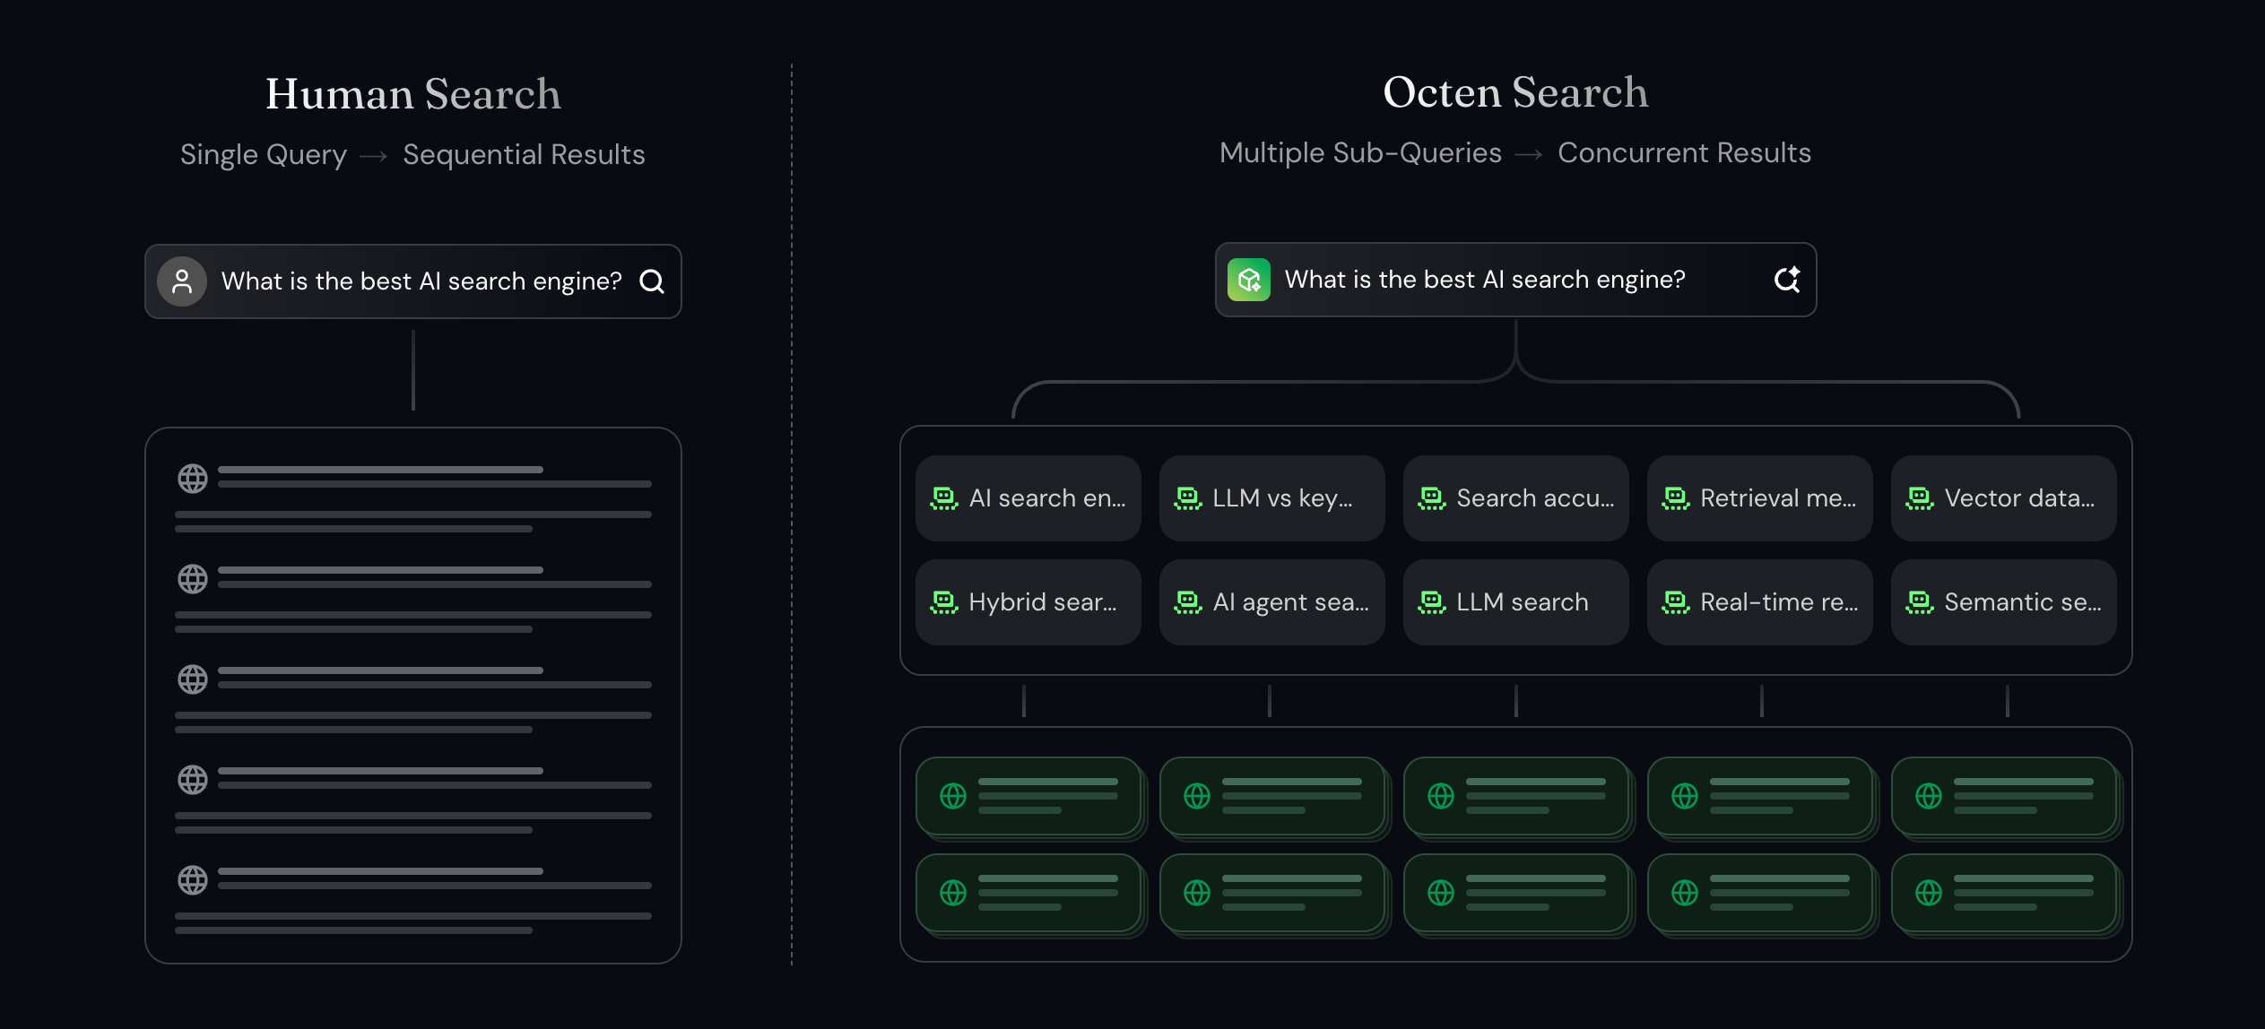Click bot icon on 'Retrieval me...' chip
Image resolution: width=2265 pixels, height=1029 pixels.
(1676, 498)
